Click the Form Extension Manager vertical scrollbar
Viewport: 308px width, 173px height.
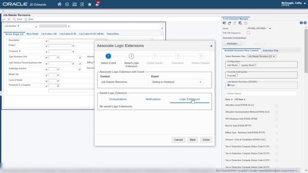pos(306,51)
